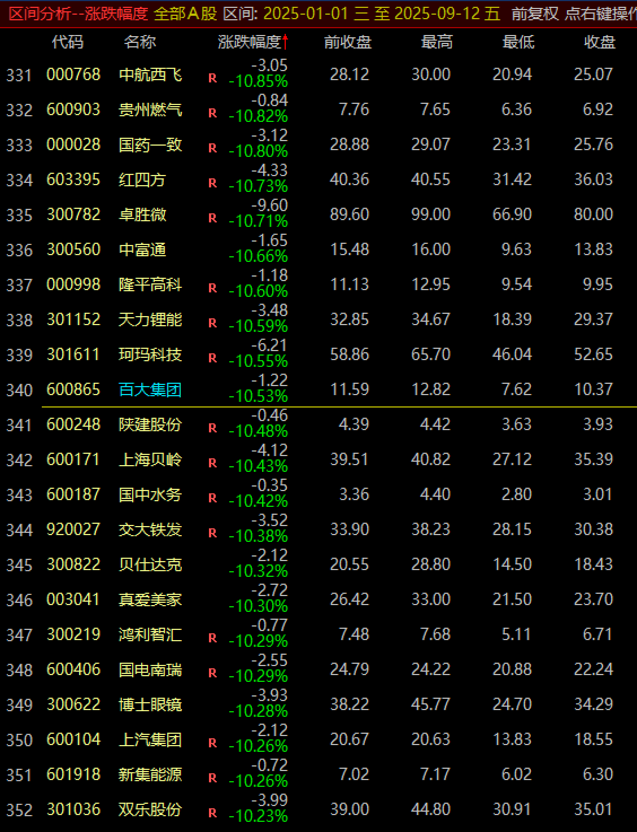Screen dimensions: 637x832
Task: Select stock name 真爱美家
Action: click(150, 599)
